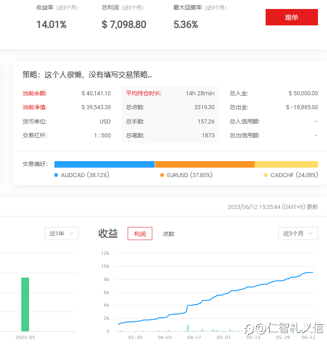The height and width of the screenshot is (348, 327).
Task: Click the green 2023-05 monthly bar
Action: coord(25,304)
